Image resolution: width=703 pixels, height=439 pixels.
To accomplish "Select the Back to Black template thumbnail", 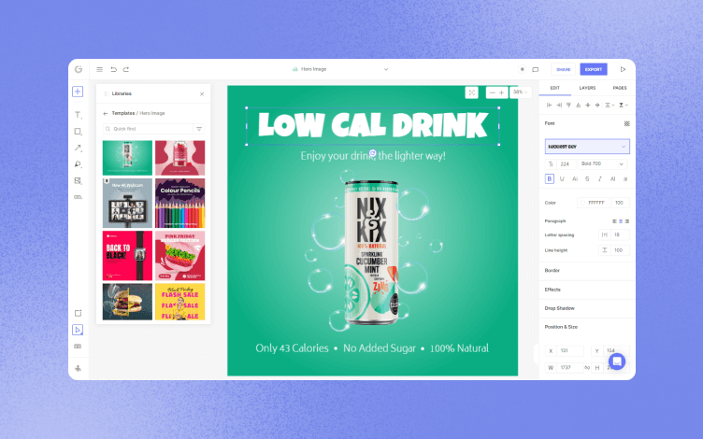I will pos(127,256).
